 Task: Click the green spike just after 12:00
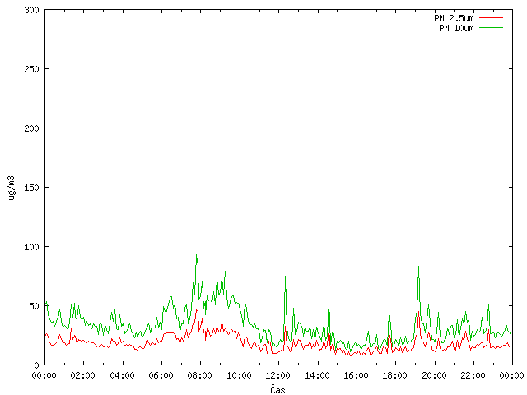pos(286,277)
